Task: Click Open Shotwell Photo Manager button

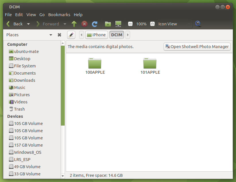Action: (197, 47)
